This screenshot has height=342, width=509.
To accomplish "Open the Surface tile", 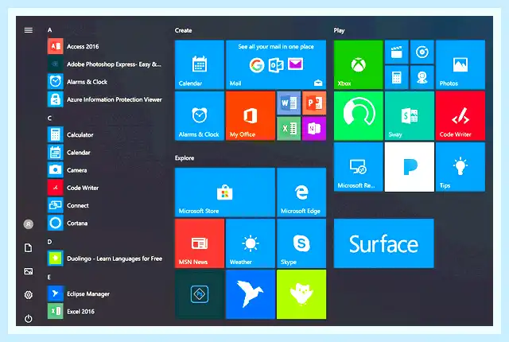I will tap(384, 243).
